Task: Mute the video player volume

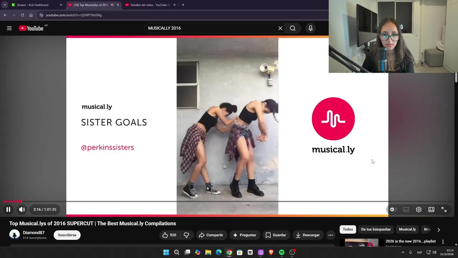Action: pyautogui.click(x=22, y=209)
